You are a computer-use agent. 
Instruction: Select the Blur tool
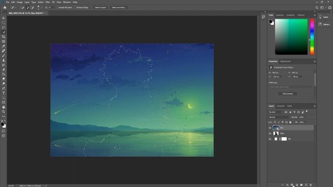click(x=4, y=79)
